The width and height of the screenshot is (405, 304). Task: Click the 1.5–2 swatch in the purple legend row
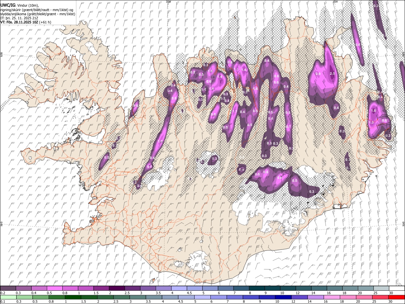coord(101,288)
